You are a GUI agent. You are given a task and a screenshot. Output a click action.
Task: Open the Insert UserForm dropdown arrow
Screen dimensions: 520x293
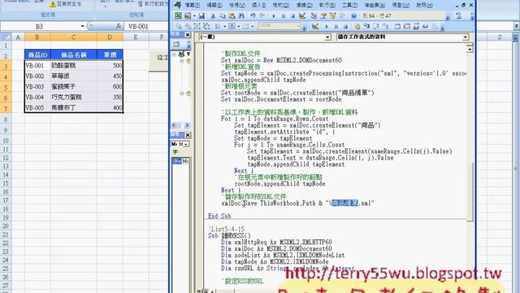[194, 16]
